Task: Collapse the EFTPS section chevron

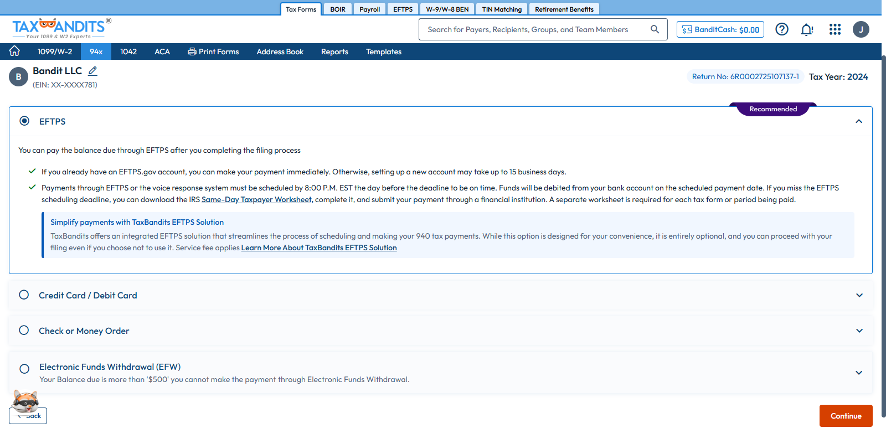Action: coord(858,121)
